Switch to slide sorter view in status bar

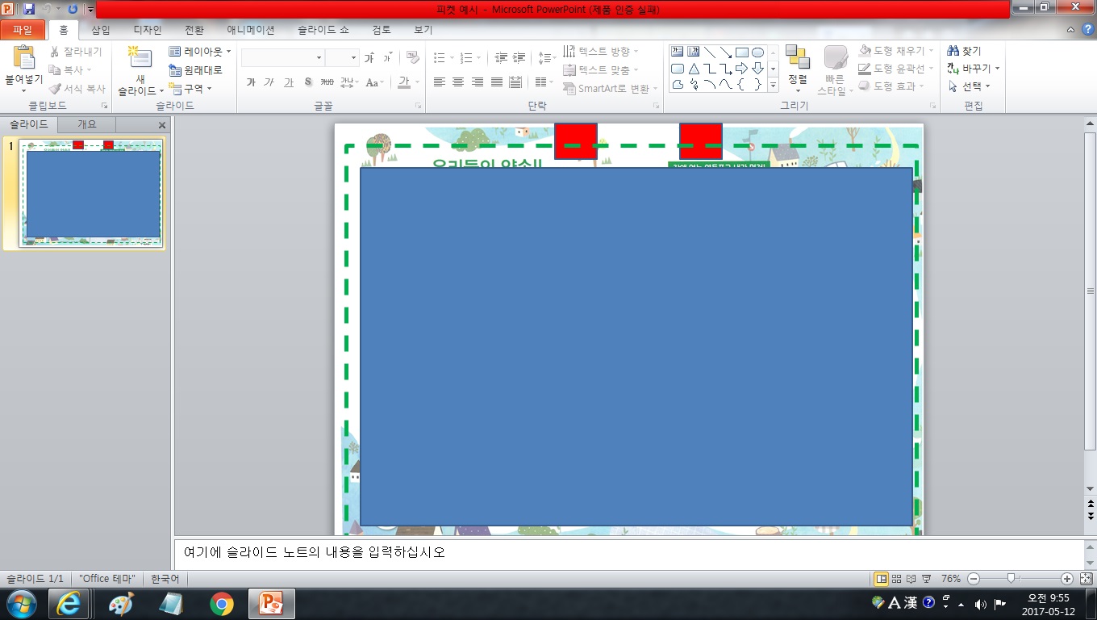[896, 579]
